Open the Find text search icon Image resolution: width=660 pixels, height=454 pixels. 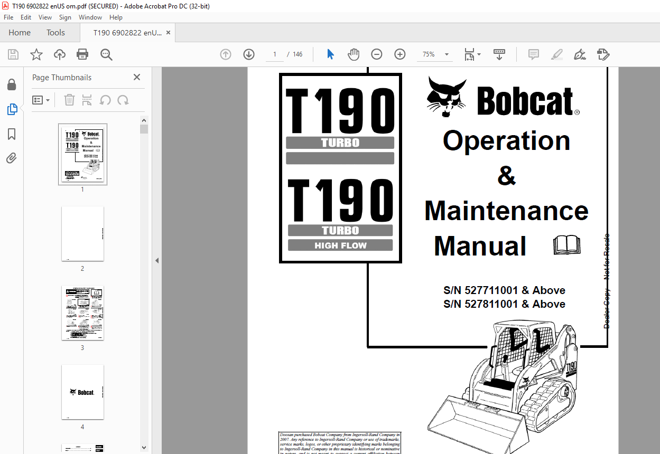coord(106,54)
